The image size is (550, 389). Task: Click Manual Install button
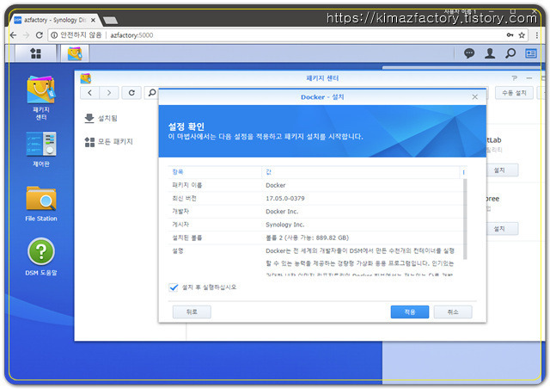click(x=514, y=93)
